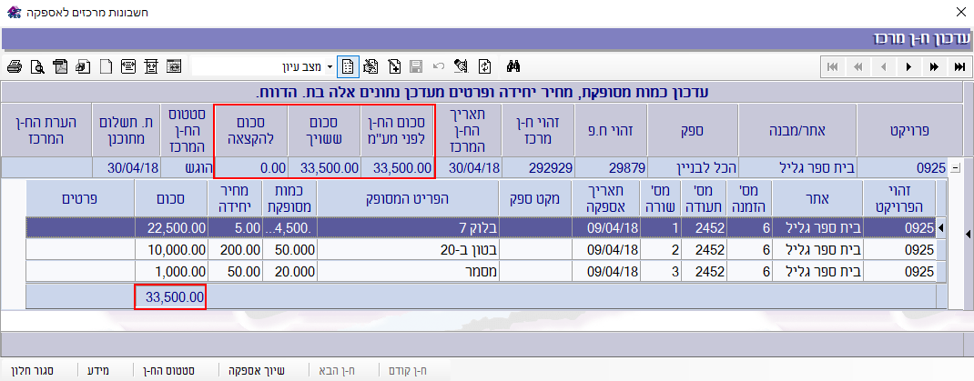Collapse the 0925 project row

point(955,168)
